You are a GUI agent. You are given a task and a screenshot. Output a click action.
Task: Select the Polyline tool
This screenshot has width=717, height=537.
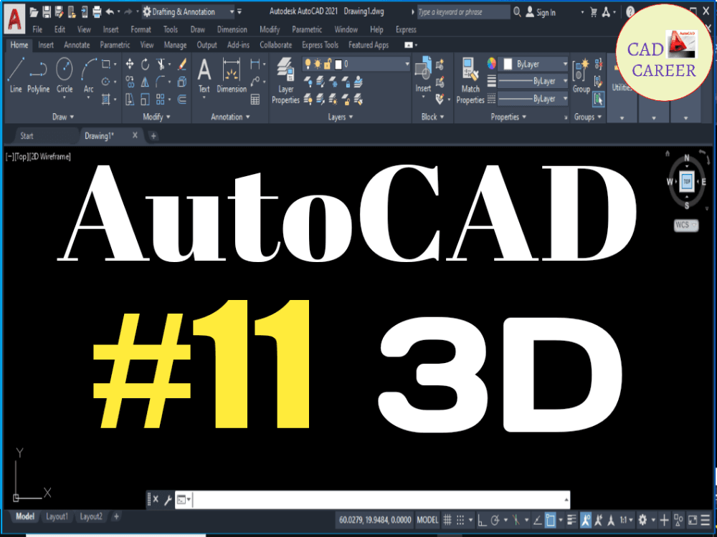(39, 75)
